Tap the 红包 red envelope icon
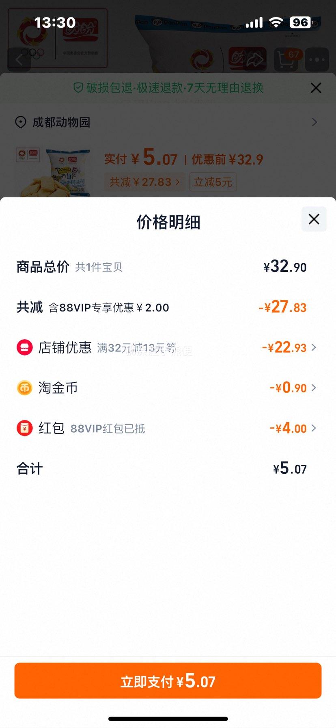This screenshot has height=728, width=336. [24, 428]
